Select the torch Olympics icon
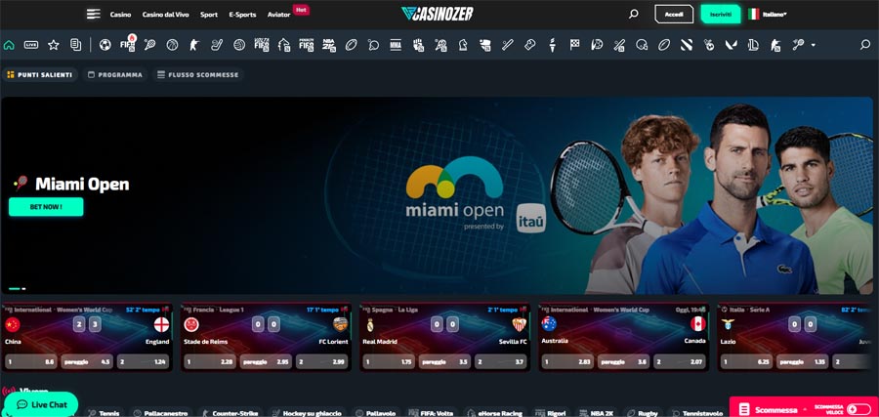The height and width of the screenshot is (417, 879). tap(552, 45)
